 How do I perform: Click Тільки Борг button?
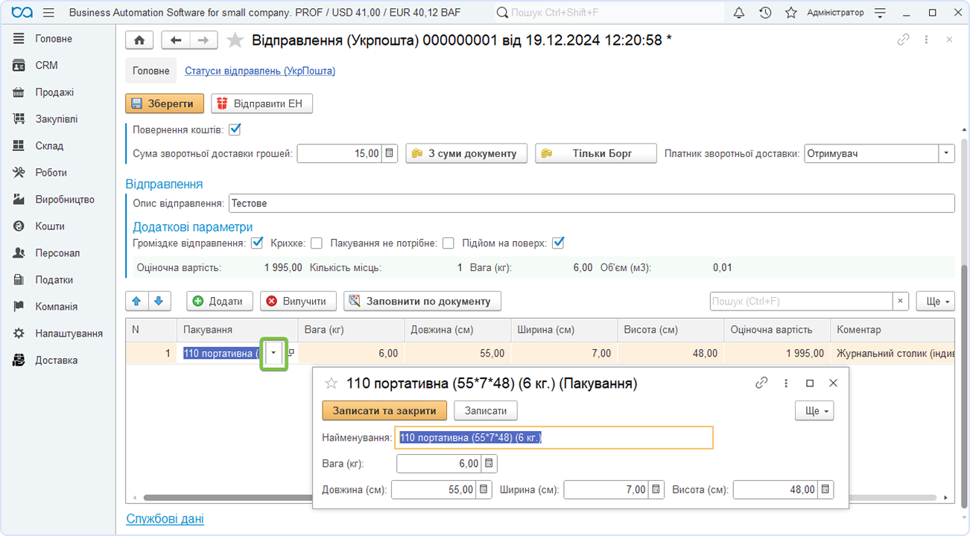point(596,153)
